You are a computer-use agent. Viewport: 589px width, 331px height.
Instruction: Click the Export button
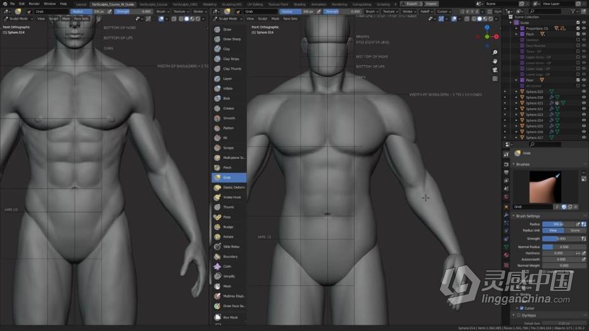412,4
